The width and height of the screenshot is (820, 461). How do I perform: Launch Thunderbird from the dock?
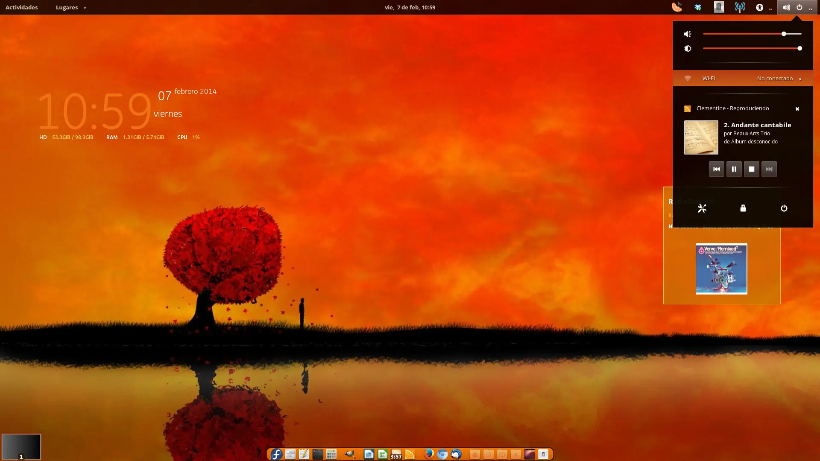(456, 454)
